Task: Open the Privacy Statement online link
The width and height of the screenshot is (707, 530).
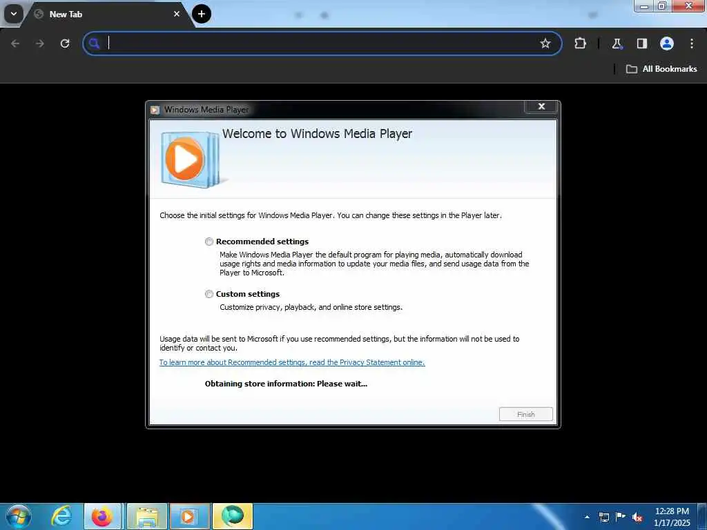Action: (292, 362)
